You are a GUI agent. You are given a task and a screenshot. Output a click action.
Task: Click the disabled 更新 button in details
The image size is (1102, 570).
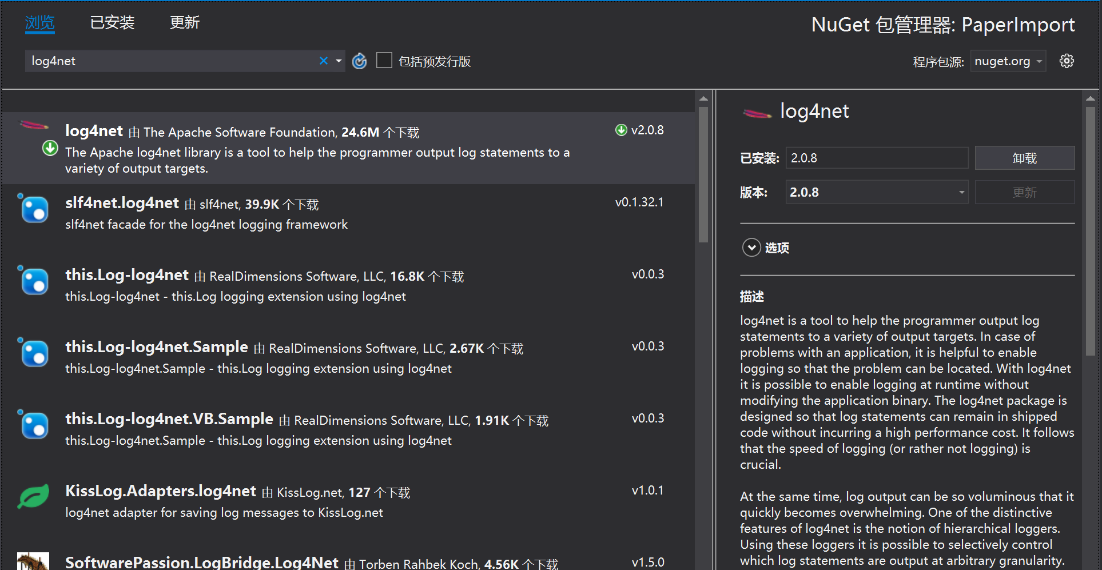(x=1024, y=192)
